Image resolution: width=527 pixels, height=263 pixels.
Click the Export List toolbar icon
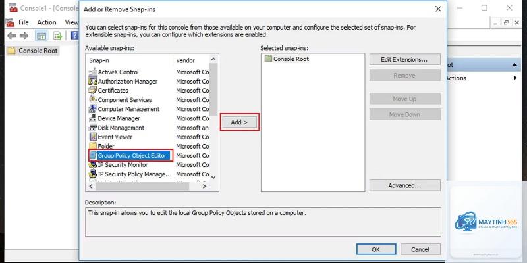pos(58,36)
